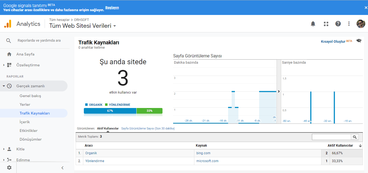Click the Kısayol Oluştur link
The image size is (368, 173).
(x=333, y=41)
